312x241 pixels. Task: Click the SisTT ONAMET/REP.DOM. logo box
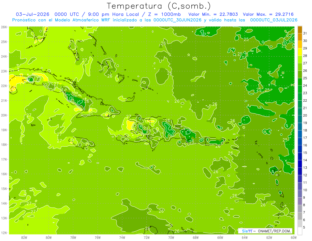(265, 231)
